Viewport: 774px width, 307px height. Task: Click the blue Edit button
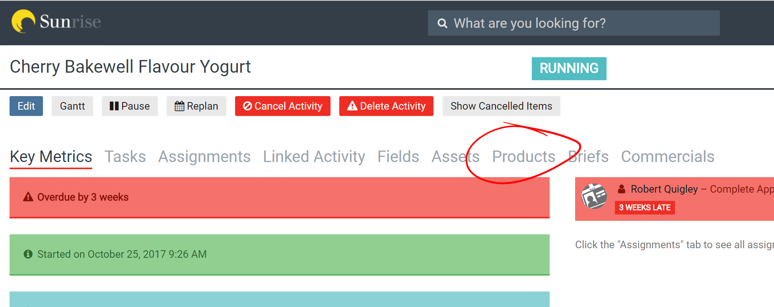click(26, 106)
